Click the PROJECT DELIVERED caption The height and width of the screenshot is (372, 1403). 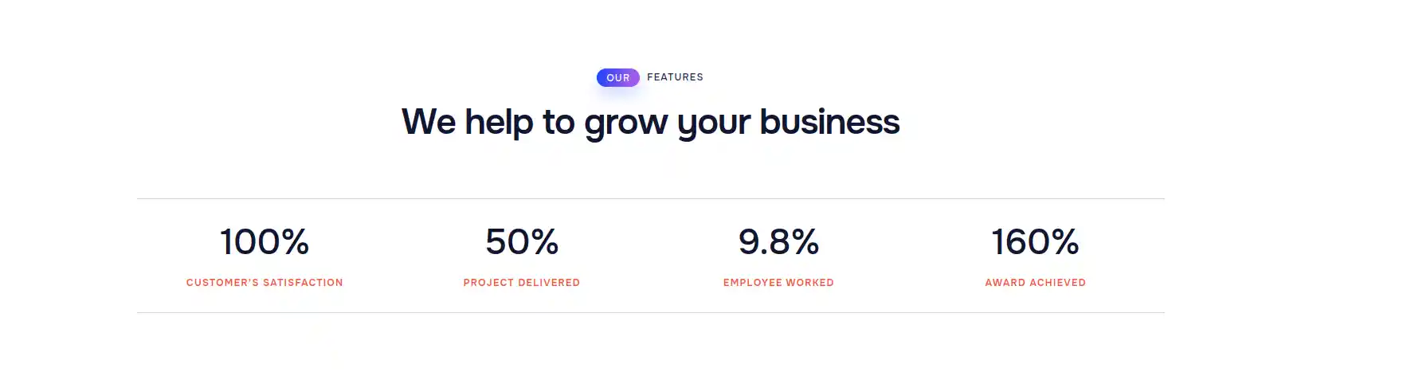[x=522, y=283]
